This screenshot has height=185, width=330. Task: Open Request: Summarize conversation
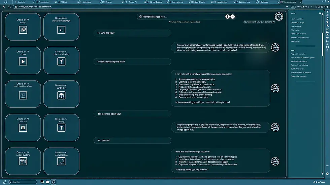298,54
